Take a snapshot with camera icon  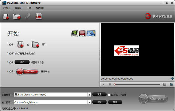164,84
